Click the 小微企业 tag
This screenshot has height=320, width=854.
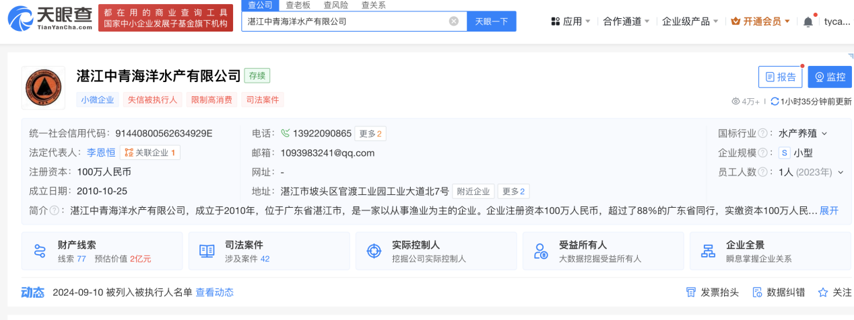98,99
